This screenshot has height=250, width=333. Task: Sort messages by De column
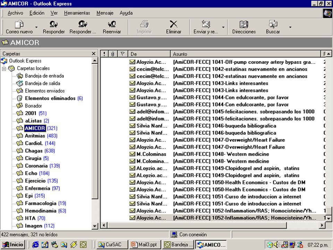(149, 54)
